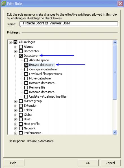Viewport: 124px width, 168px height.
Task: Tick the Update virtual machine files checkbox
Action: pos(26,96)
